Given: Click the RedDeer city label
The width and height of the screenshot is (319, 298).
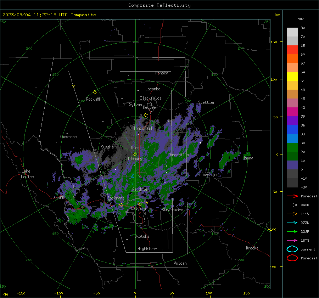Looking at the screenshot, I should [150, 107].
